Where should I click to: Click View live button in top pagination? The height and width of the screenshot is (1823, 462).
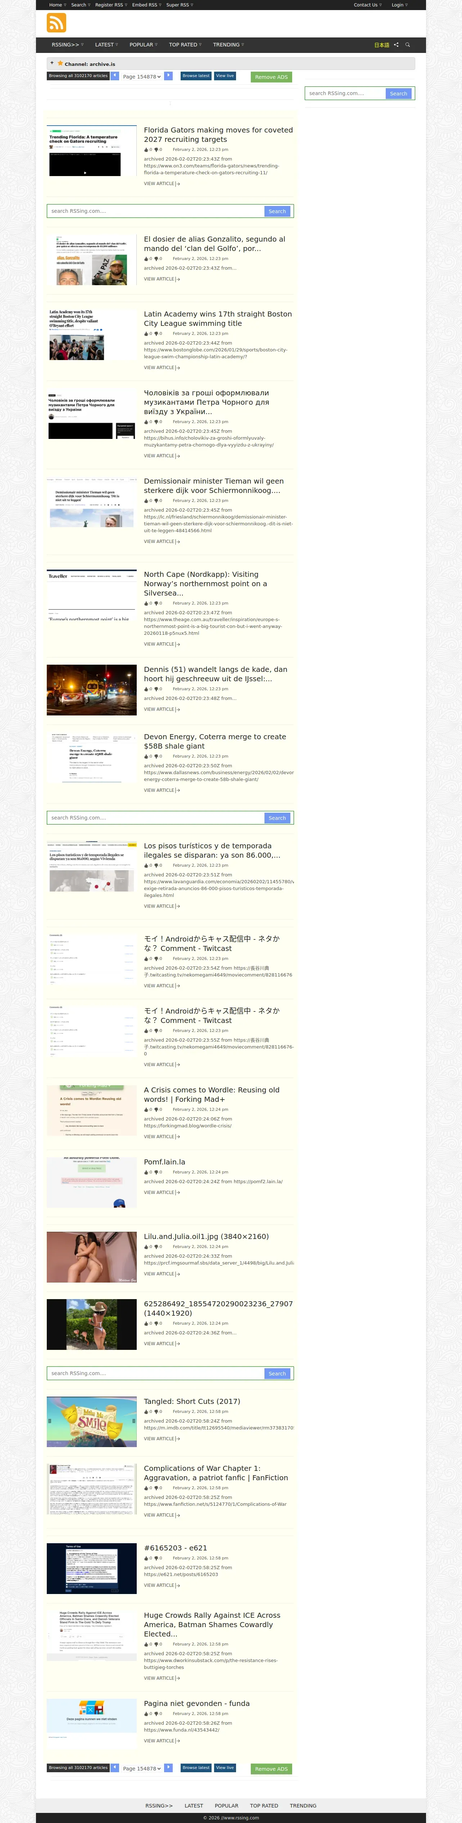[225, 76]
